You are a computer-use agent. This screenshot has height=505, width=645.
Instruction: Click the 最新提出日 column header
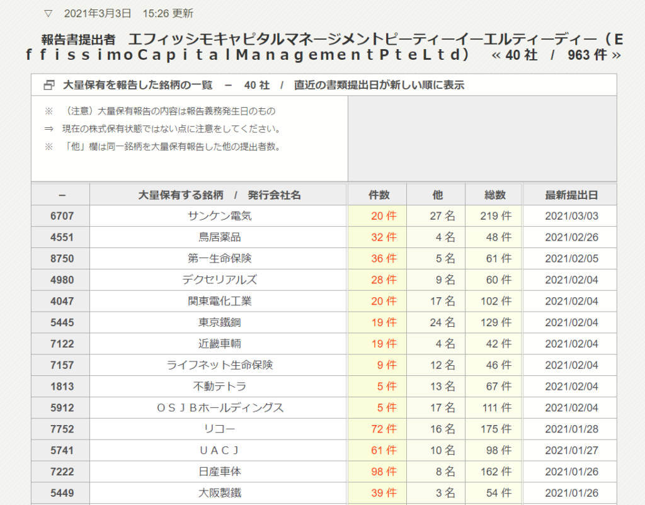pos(571,195)
